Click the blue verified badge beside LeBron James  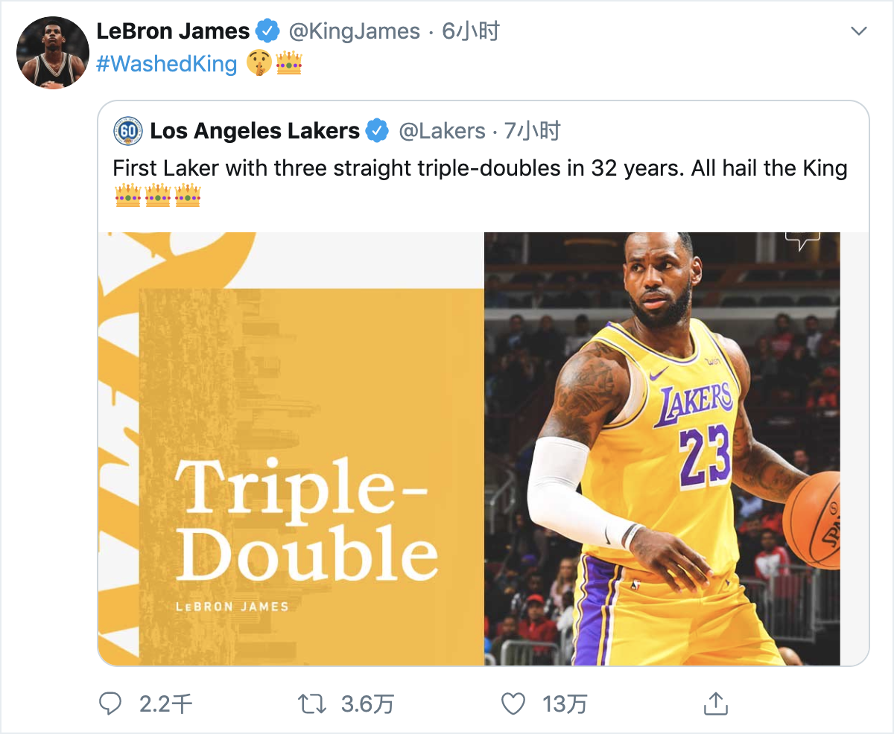(268, 31)
